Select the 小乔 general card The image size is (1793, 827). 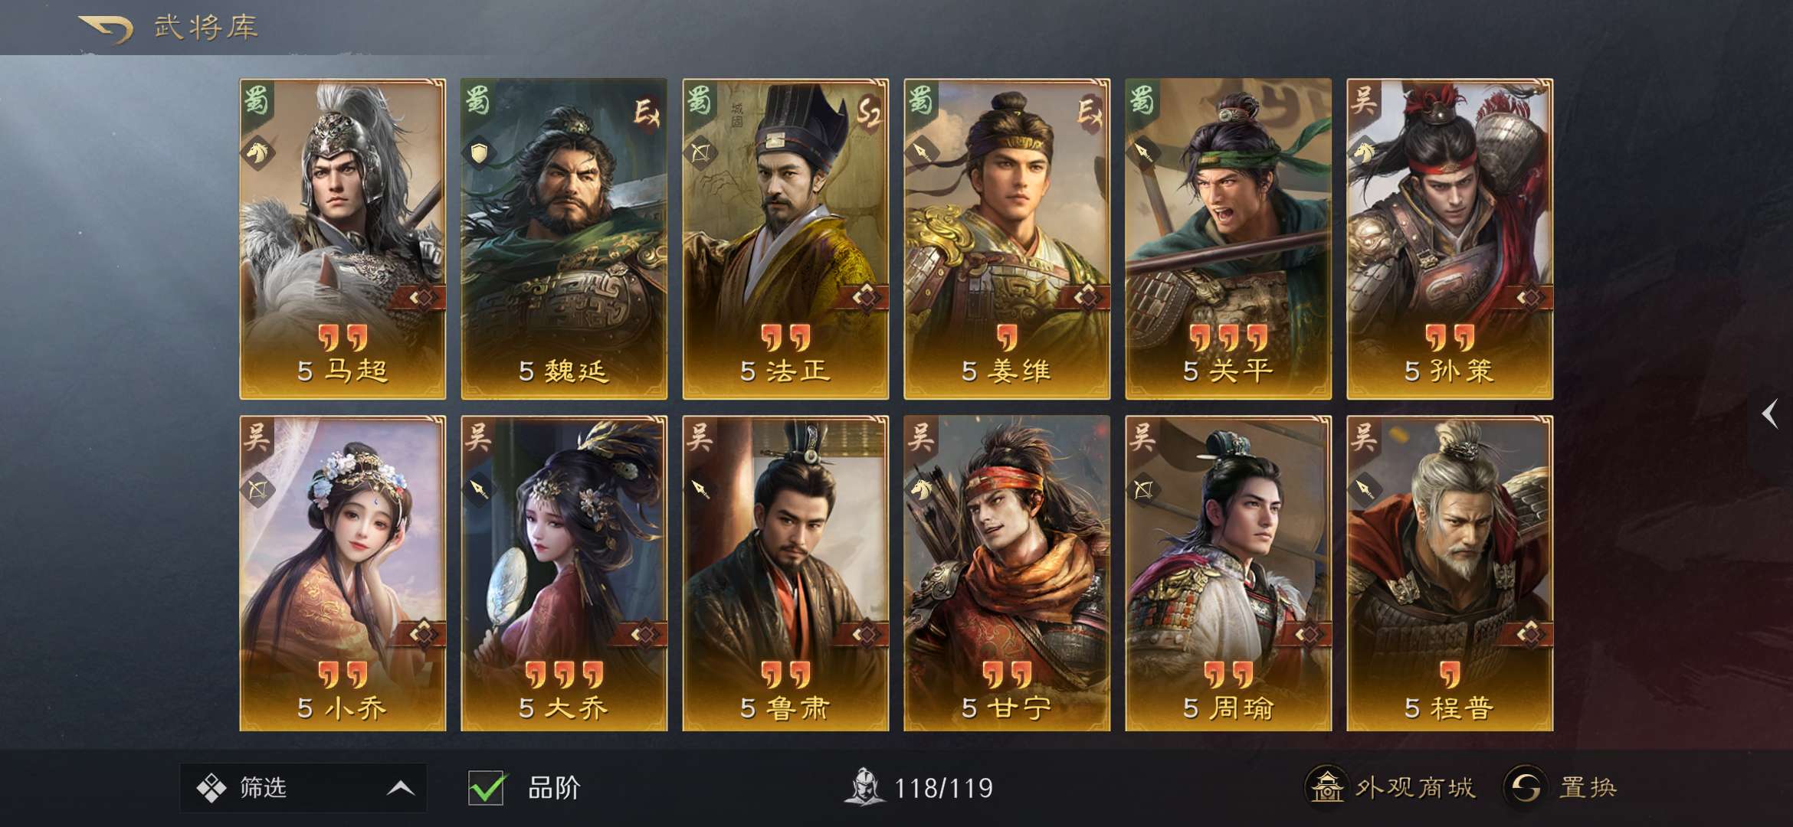[343, 574]
